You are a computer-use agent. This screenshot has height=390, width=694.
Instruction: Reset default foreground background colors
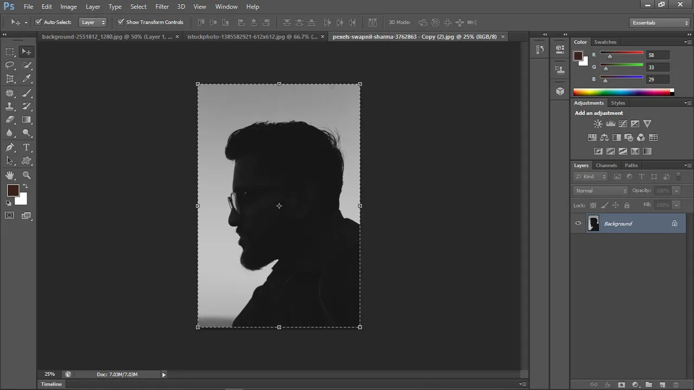tap(8, 203)
